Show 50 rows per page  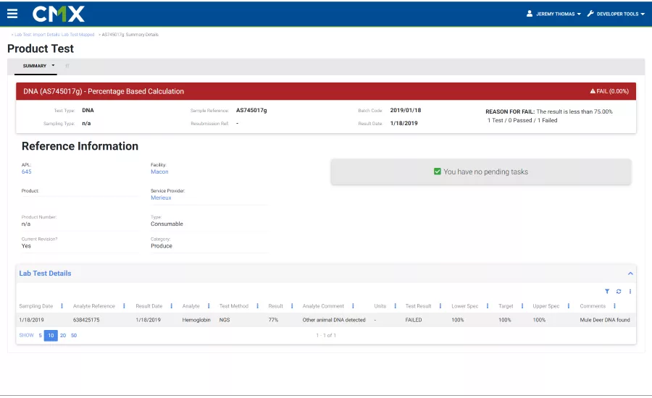74,335
